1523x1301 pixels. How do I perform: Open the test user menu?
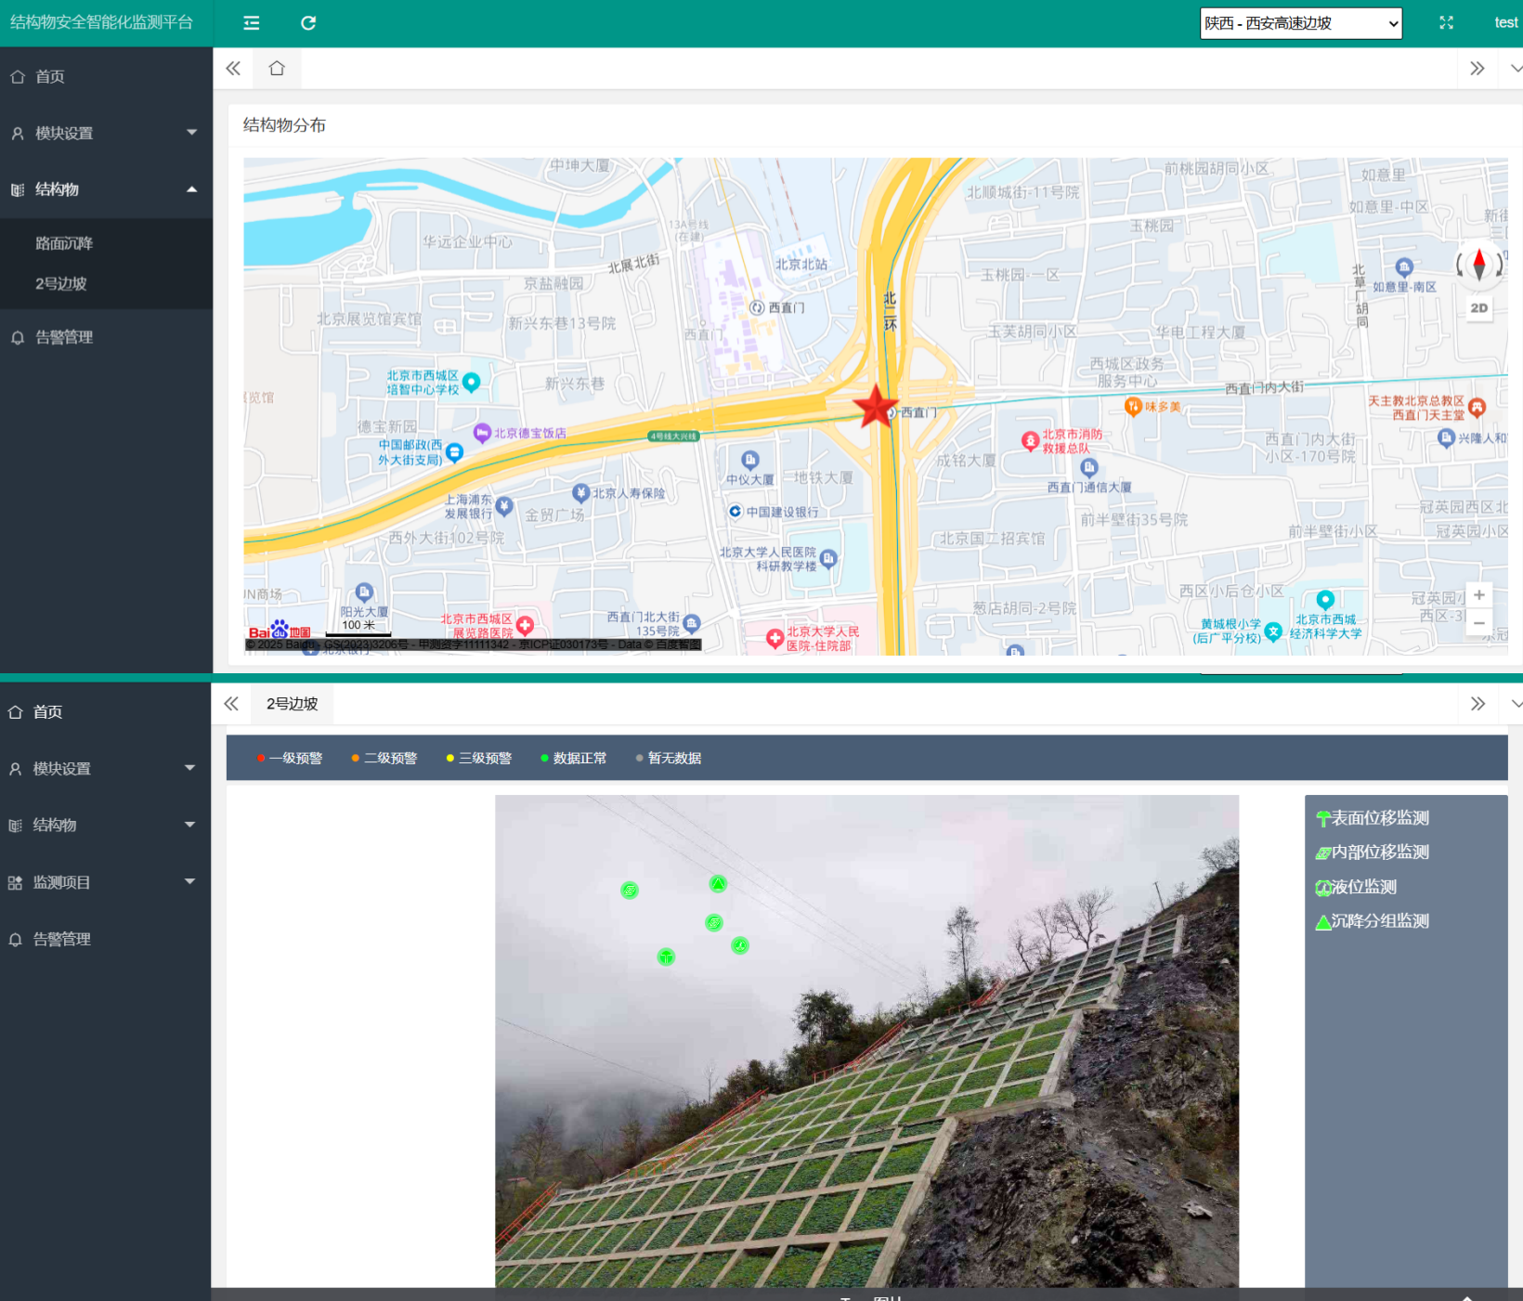1506,23
